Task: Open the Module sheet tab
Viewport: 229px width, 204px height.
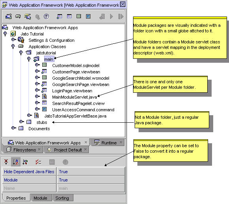Action: (x=41, y=198)
